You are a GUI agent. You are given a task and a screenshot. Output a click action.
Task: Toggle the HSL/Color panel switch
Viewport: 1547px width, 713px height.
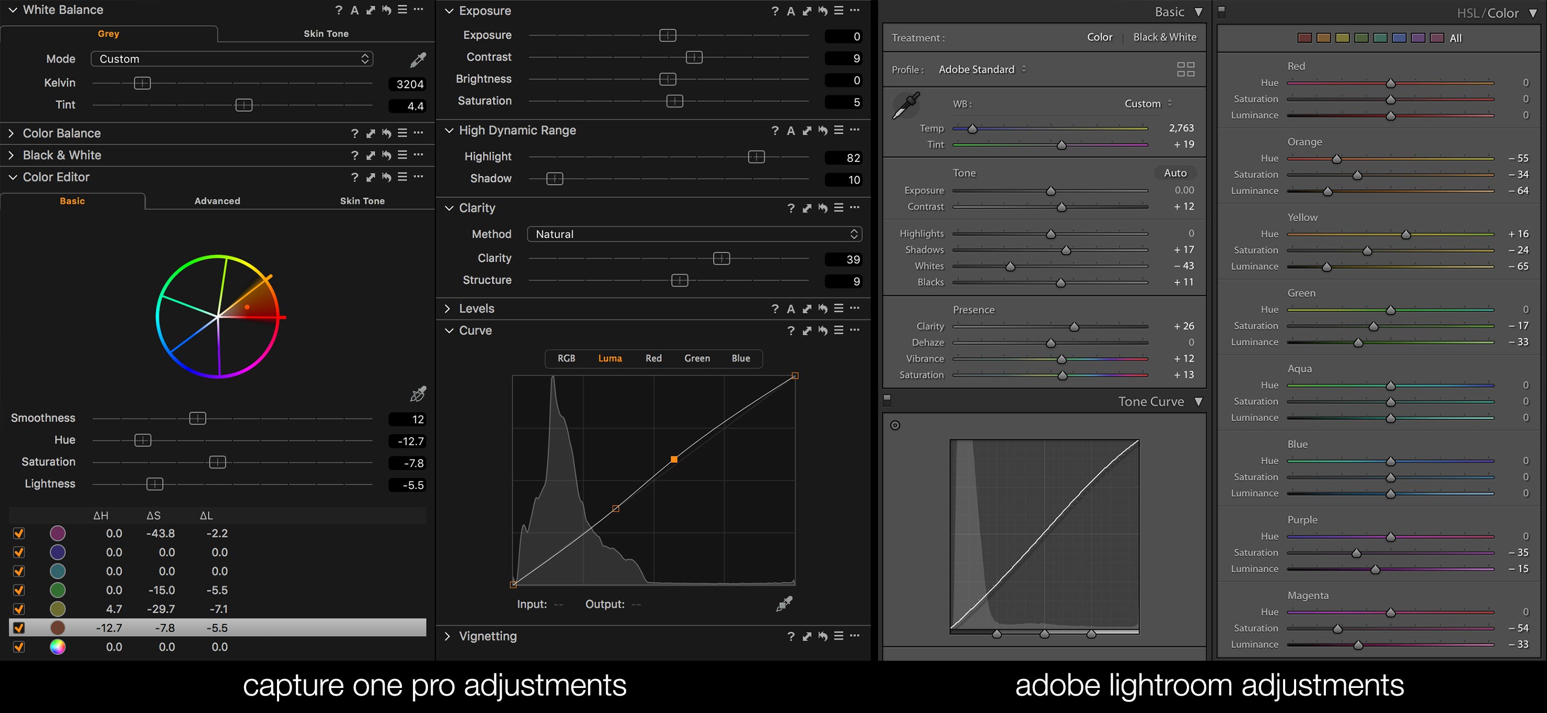pos(1221,11)
